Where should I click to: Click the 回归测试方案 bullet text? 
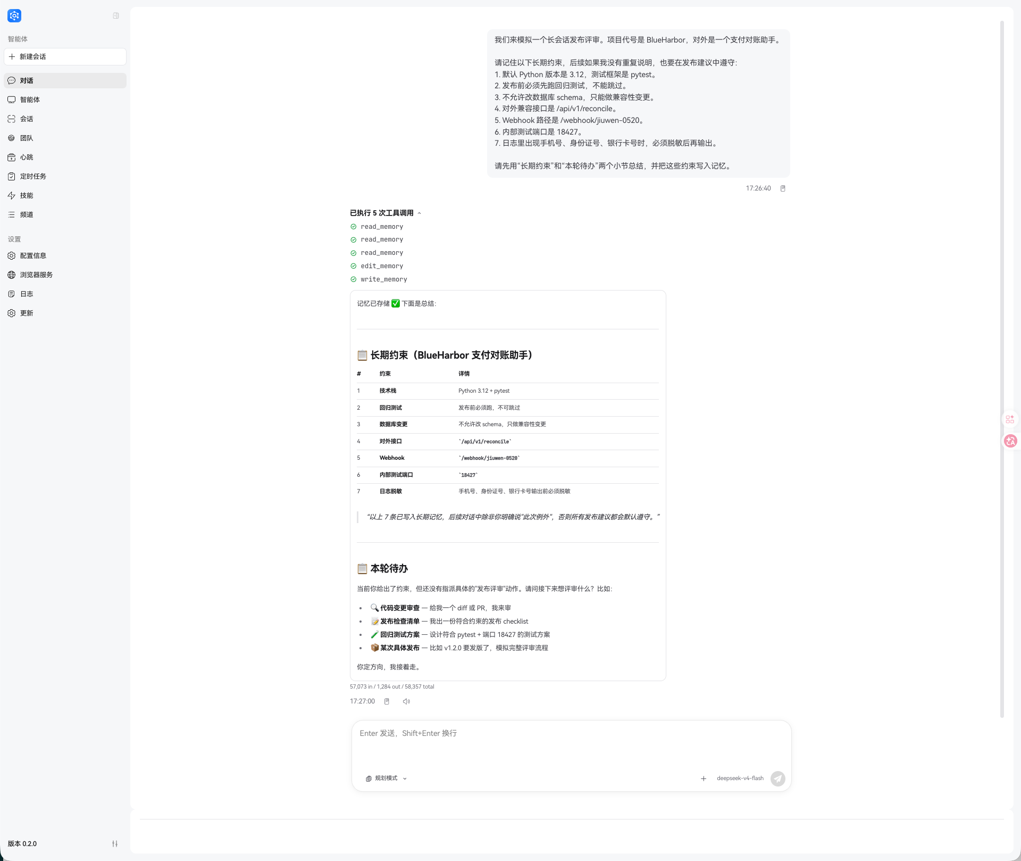[x=400, y=634]
